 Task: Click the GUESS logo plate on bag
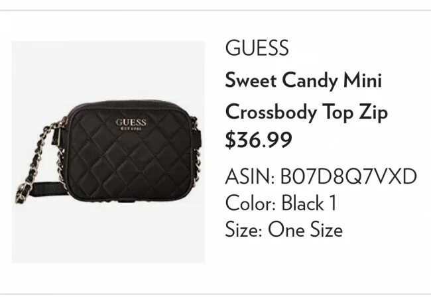coord(131,124)
